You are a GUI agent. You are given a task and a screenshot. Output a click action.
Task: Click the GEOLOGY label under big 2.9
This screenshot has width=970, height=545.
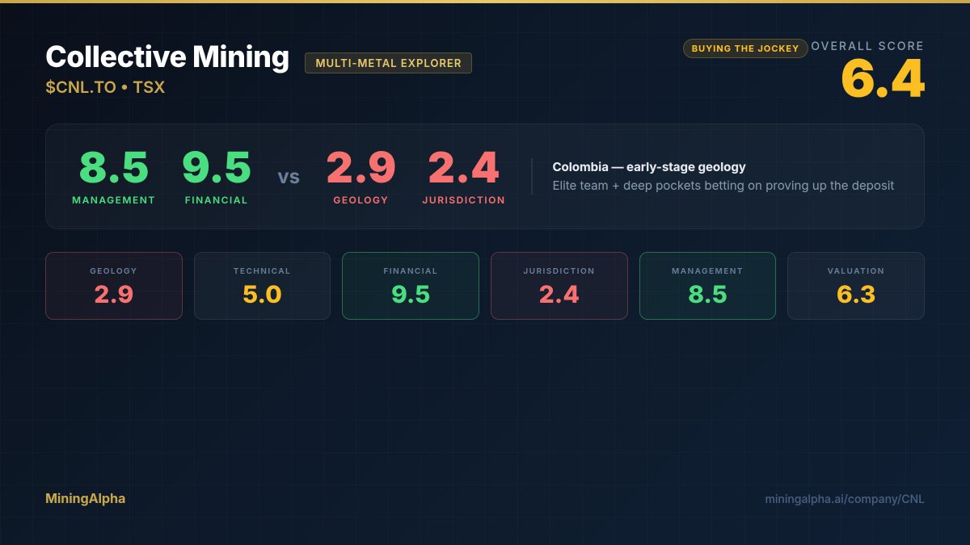361,200
